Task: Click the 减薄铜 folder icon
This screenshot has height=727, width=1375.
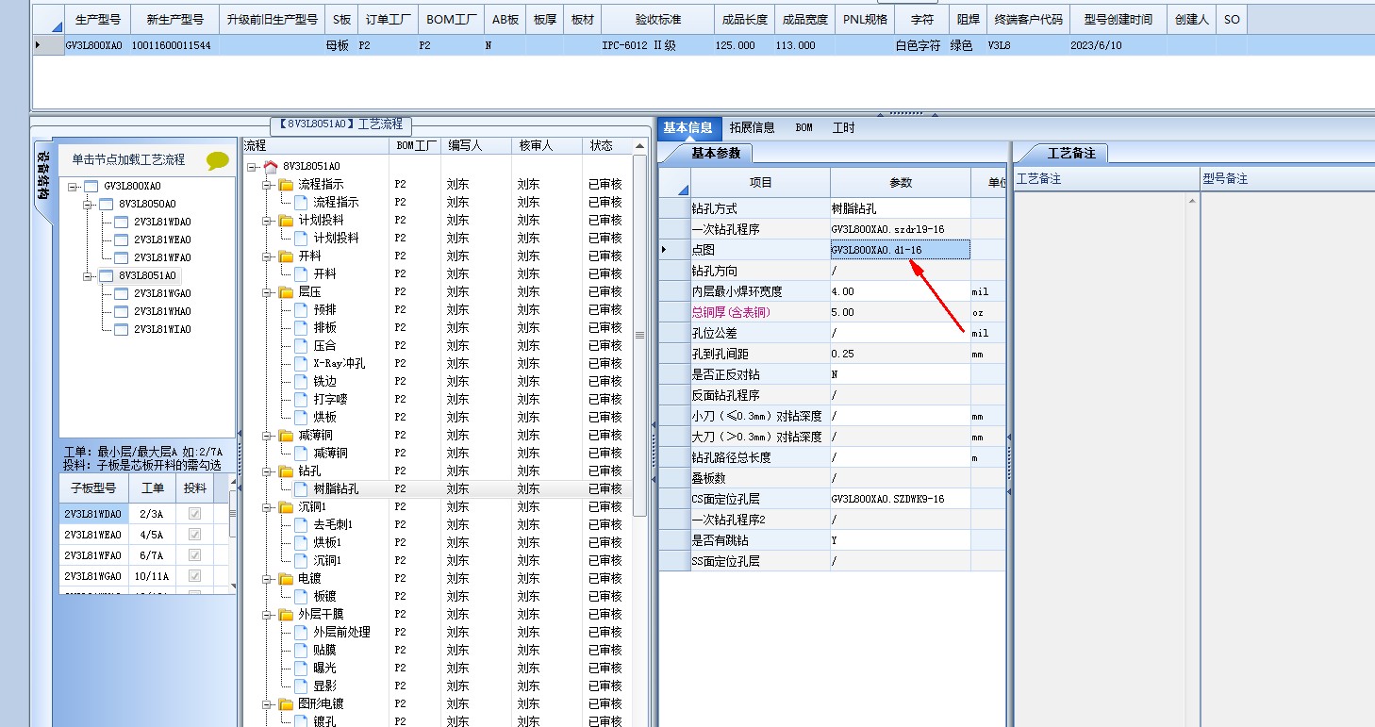Action: point(287,436)
